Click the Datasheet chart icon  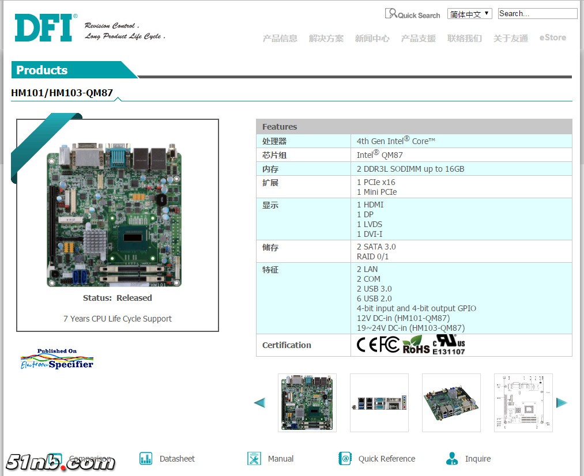point(146,459)
